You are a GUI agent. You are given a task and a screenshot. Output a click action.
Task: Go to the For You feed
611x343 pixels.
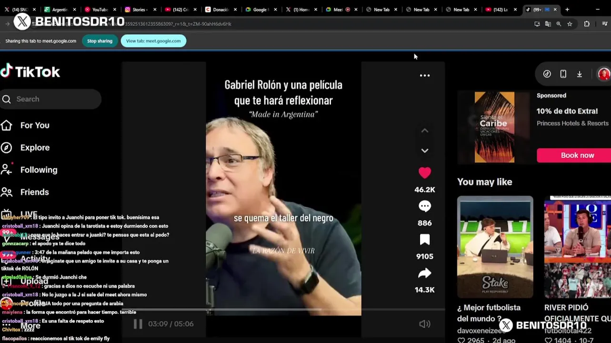tap(35, 125)
